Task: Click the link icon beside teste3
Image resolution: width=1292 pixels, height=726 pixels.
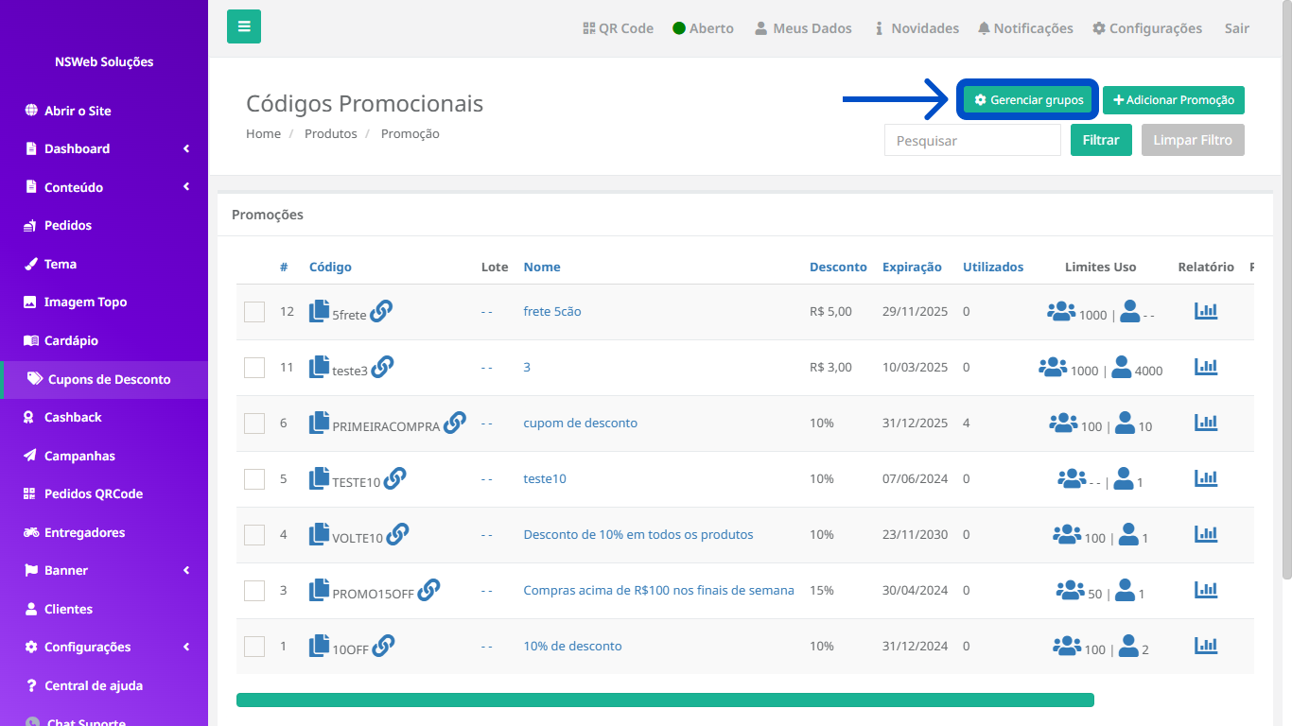Action: coord(382,366)
